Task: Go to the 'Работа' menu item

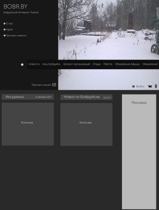Action: tap(108, 64)
